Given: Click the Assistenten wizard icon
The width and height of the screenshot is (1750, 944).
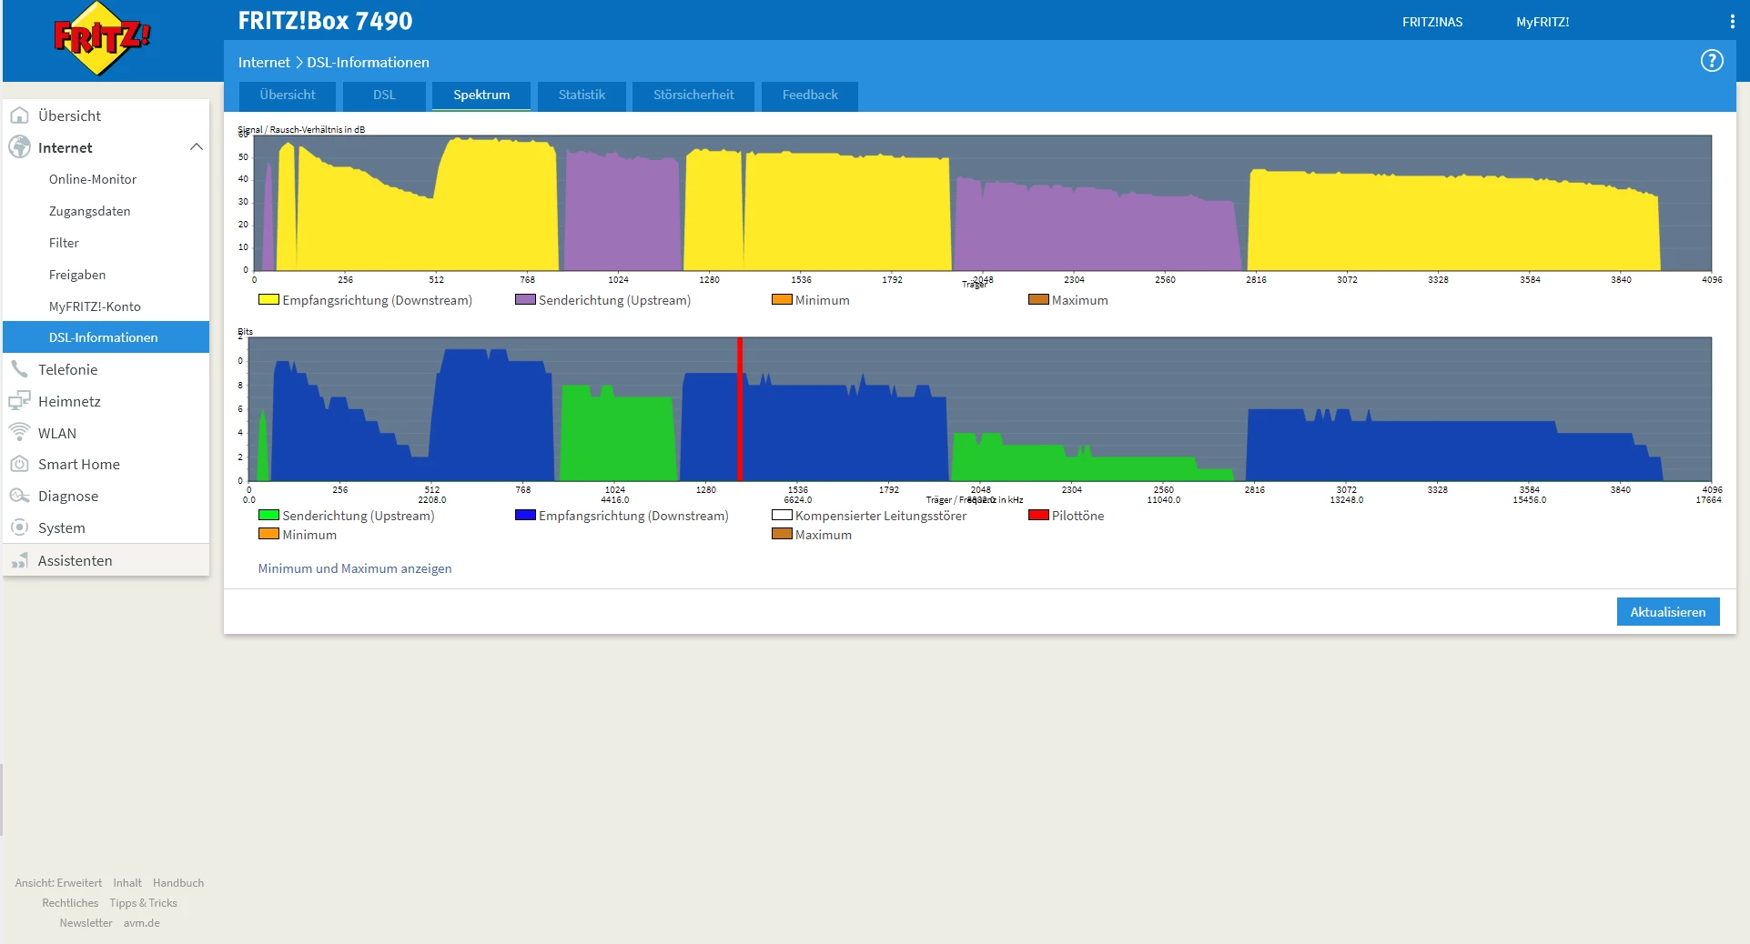Looking at the screenshot, I should (19, 560).
